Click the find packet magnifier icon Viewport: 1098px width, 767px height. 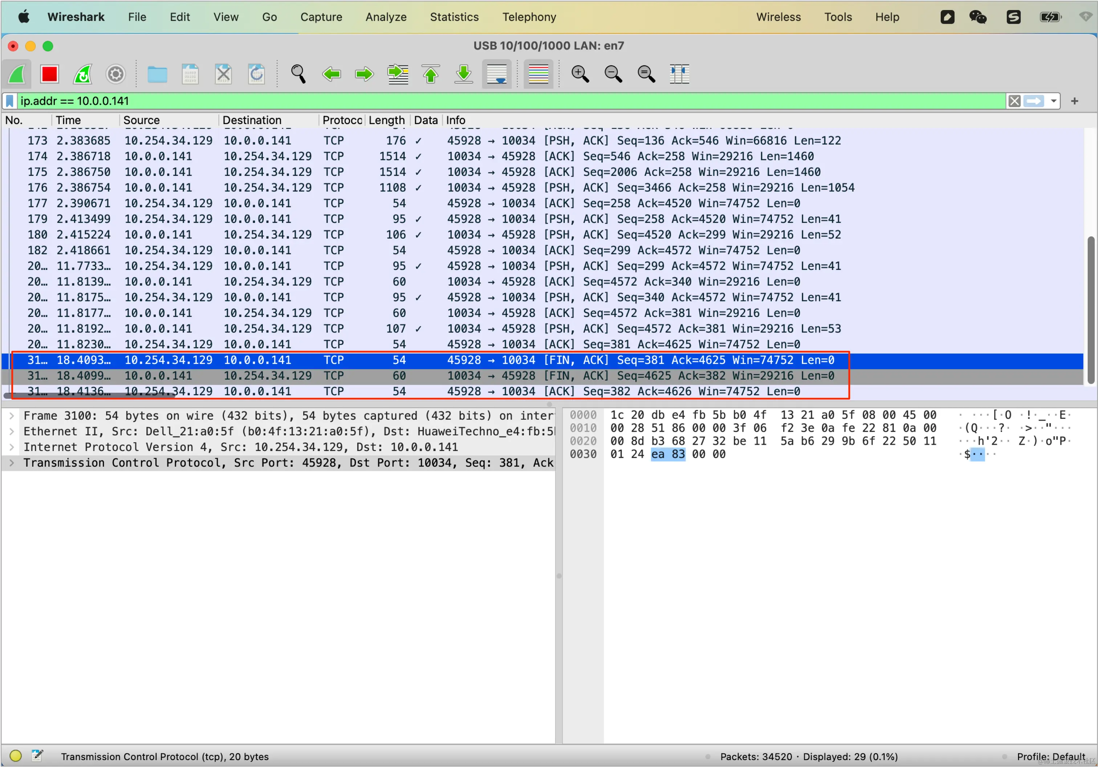(x=298, y=74)
